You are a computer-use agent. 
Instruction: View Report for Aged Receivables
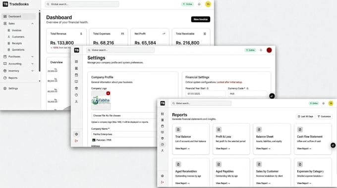click(182, 183)
